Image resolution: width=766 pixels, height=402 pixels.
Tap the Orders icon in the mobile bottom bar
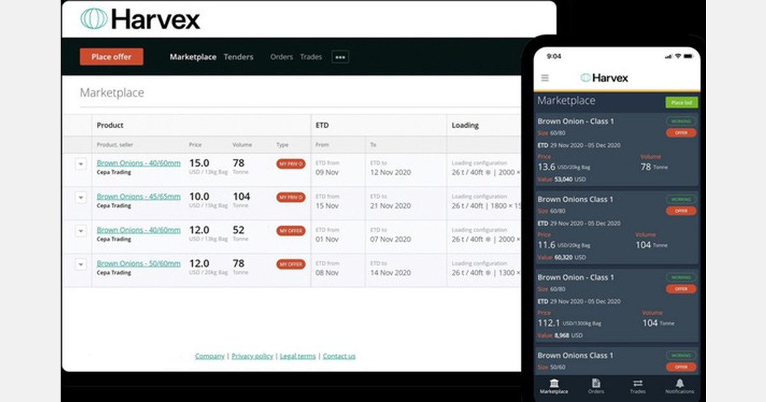click(596, 385)
